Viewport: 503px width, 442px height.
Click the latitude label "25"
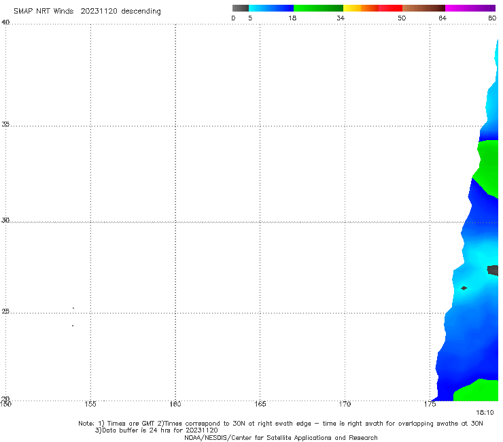pos(5,311)
